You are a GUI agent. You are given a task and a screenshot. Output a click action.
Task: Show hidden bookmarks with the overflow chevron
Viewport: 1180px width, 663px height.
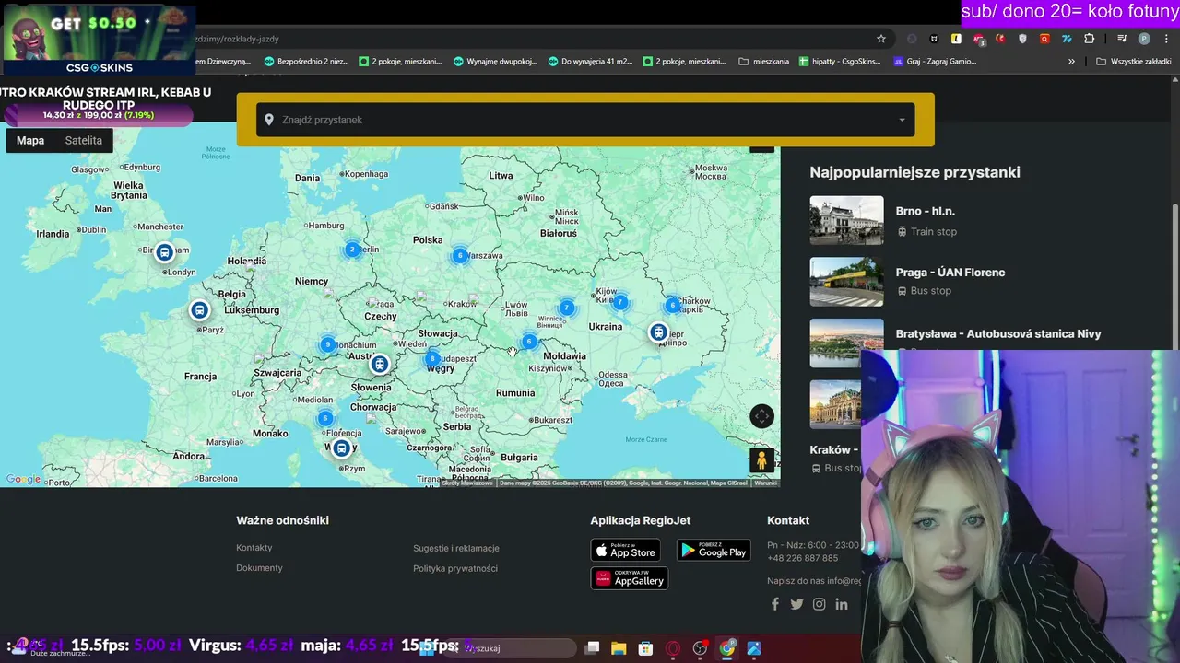pyautogui.click(x=1071, y=62)
